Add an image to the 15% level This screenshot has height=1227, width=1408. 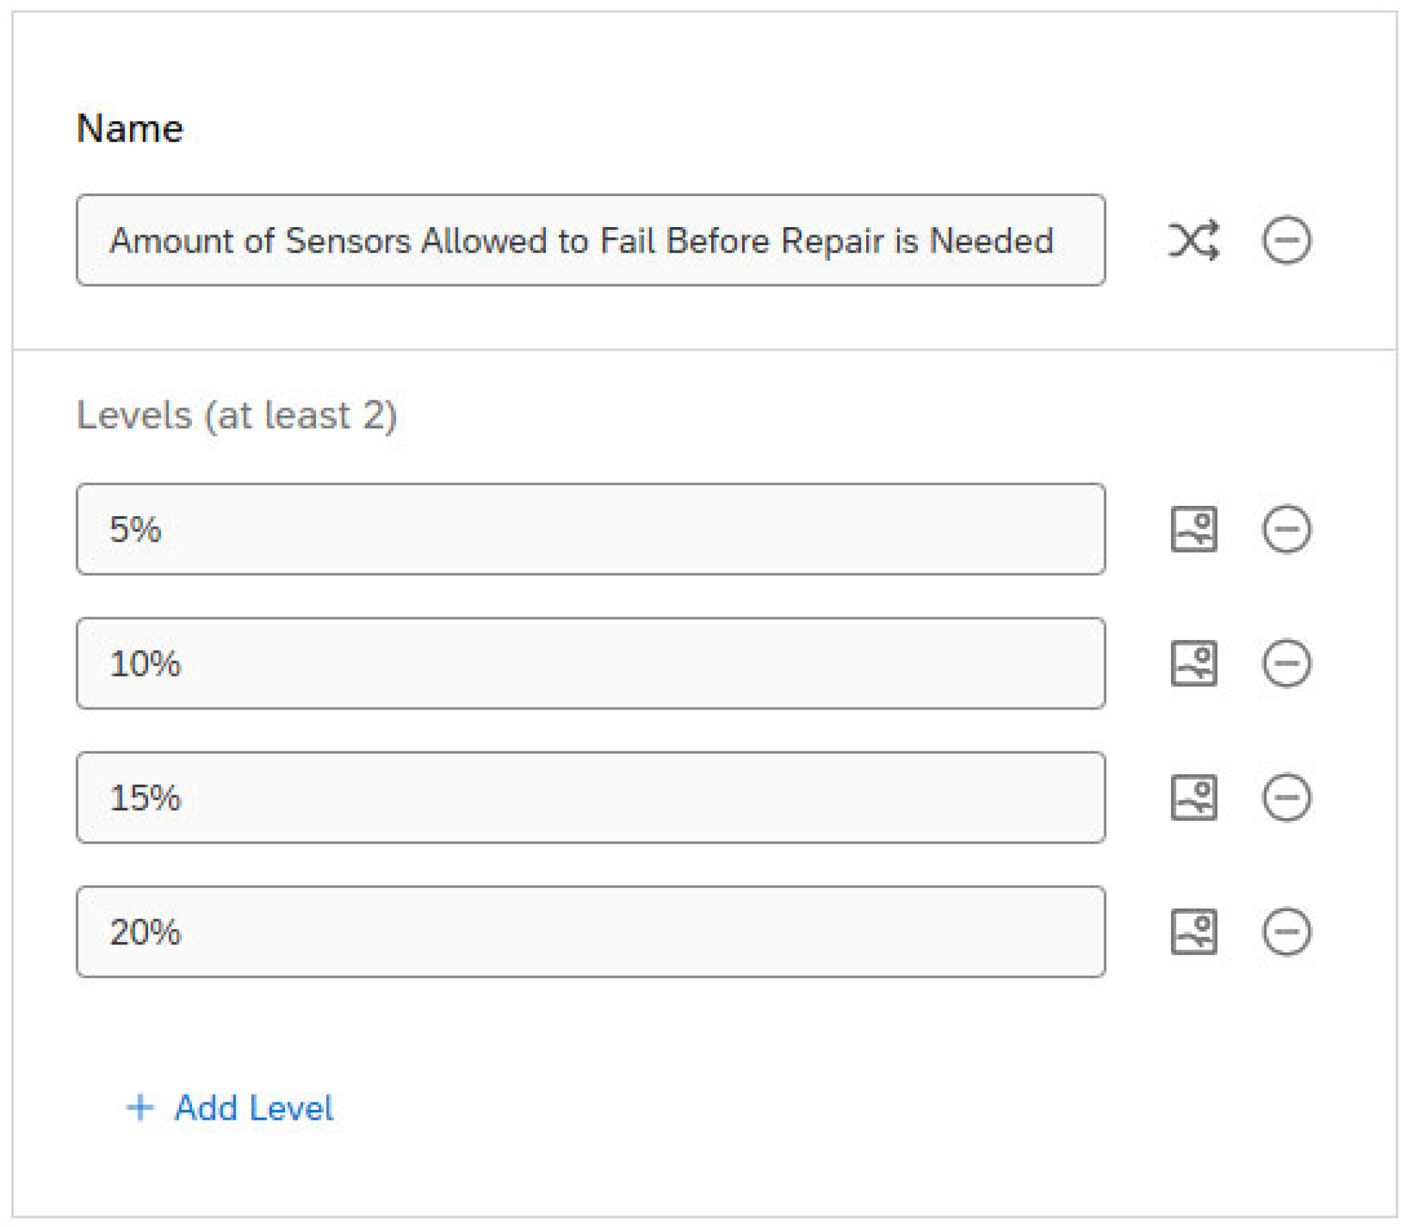pyautogui.click(x=1193, y=798)
